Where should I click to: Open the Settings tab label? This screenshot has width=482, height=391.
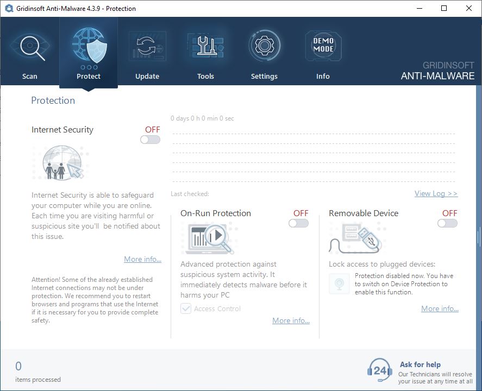[264, 76]
